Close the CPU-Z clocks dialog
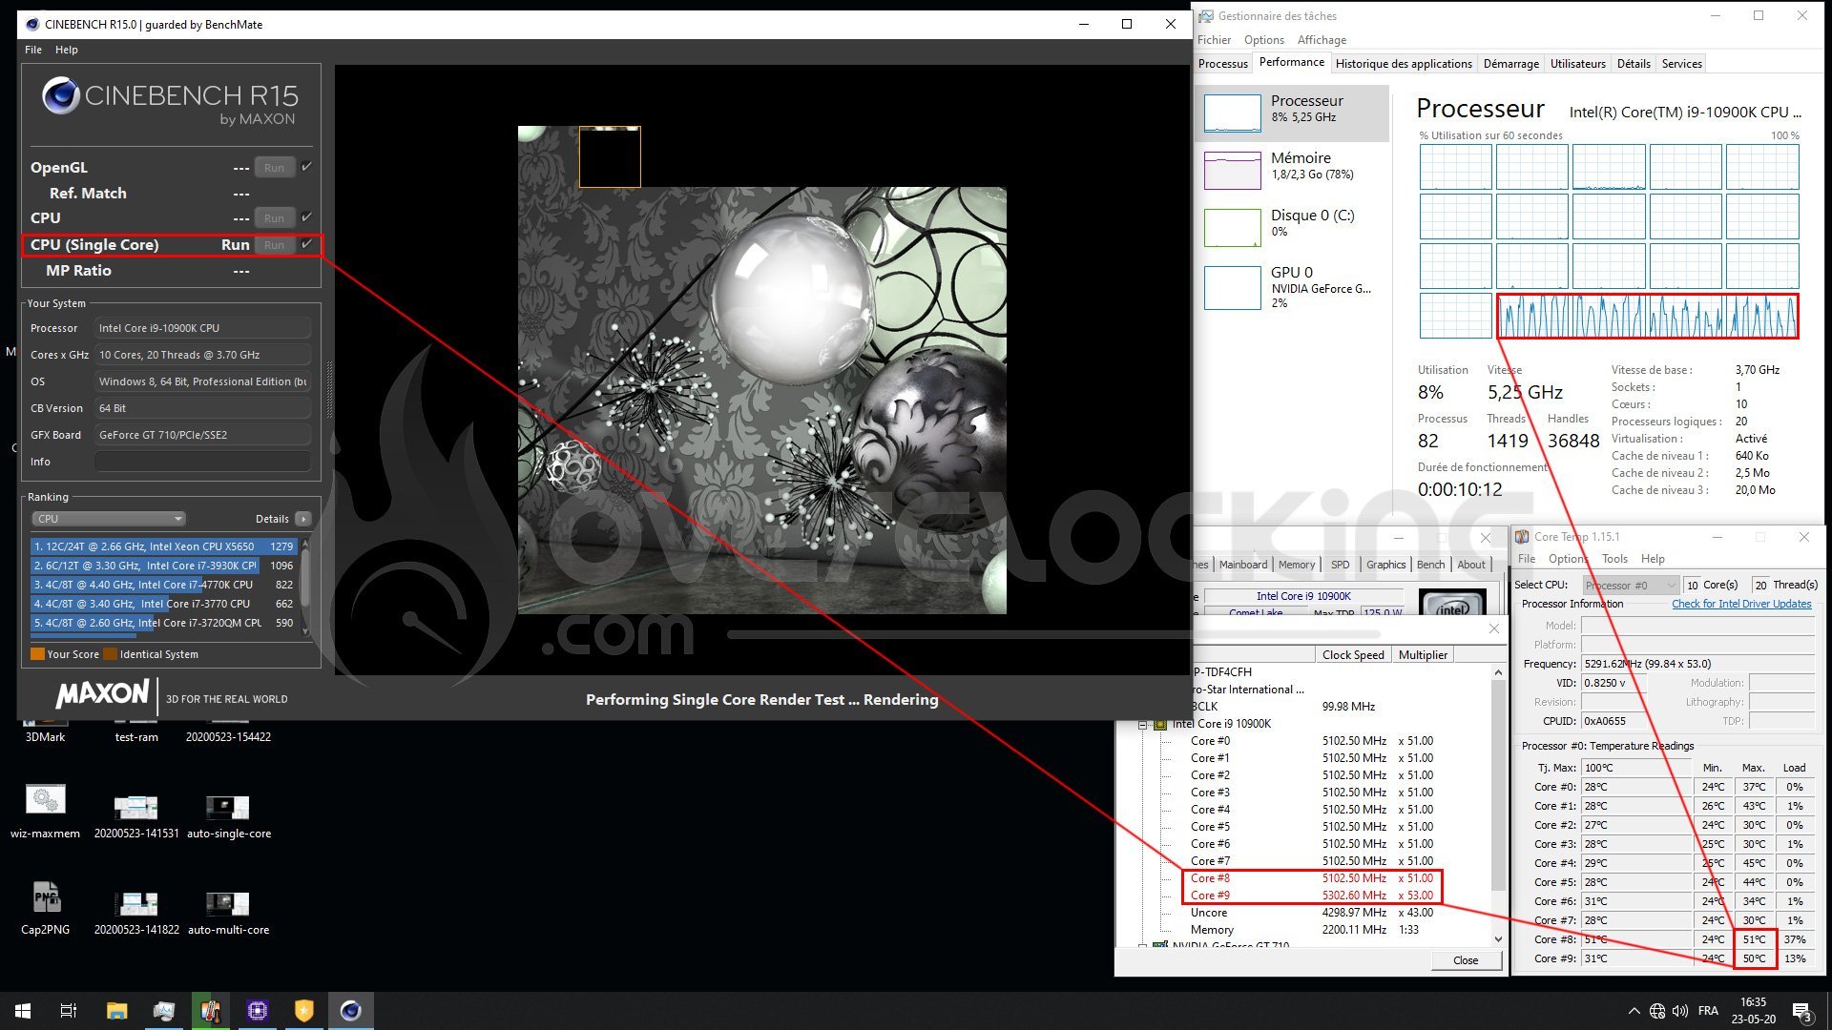Viewport: 1832px width, 1030px height. (x=1466, y=960)
